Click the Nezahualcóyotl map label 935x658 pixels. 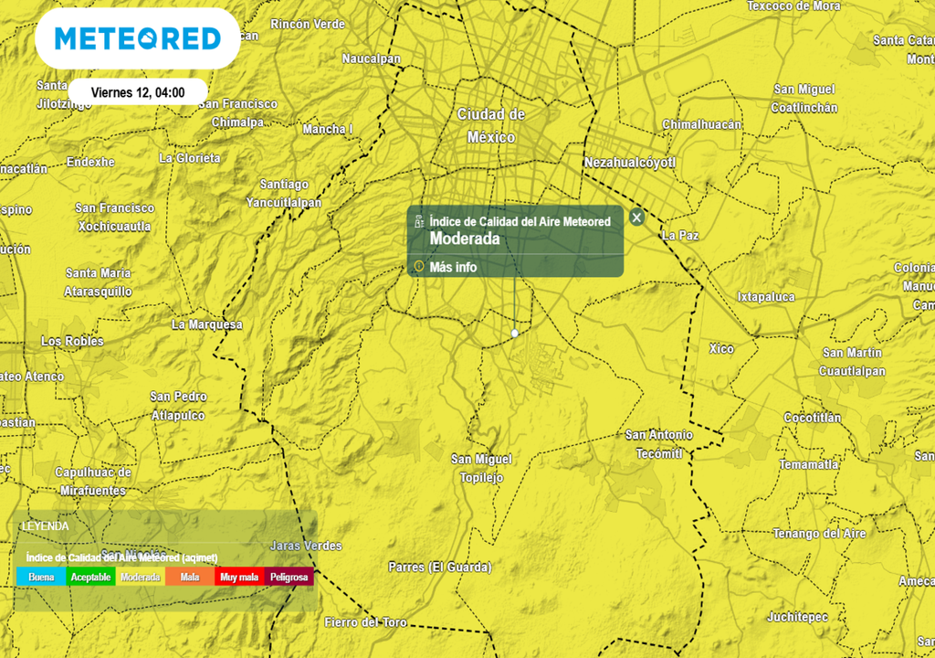pos(629,163)
